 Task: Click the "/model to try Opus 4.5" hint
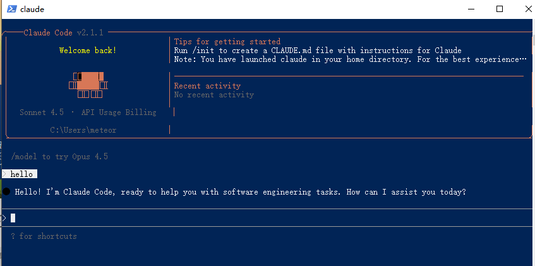click(59, 157)
